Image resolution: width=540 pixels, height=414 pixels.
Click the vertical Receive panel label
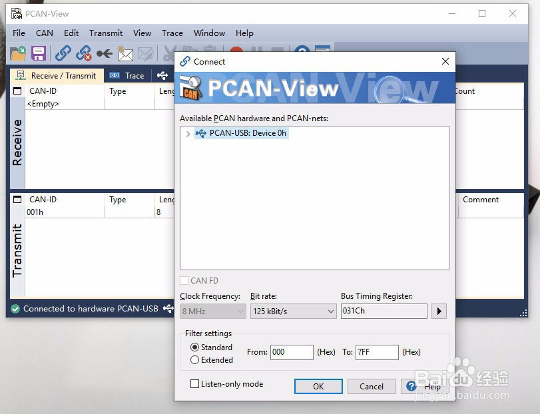(17, 142)
